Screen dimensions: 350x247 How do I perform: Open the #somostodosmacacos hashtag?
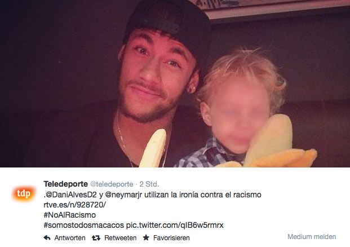click(84, 225)
